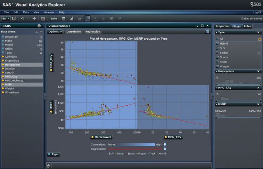Select the EngineSize data item

[22, 61]
